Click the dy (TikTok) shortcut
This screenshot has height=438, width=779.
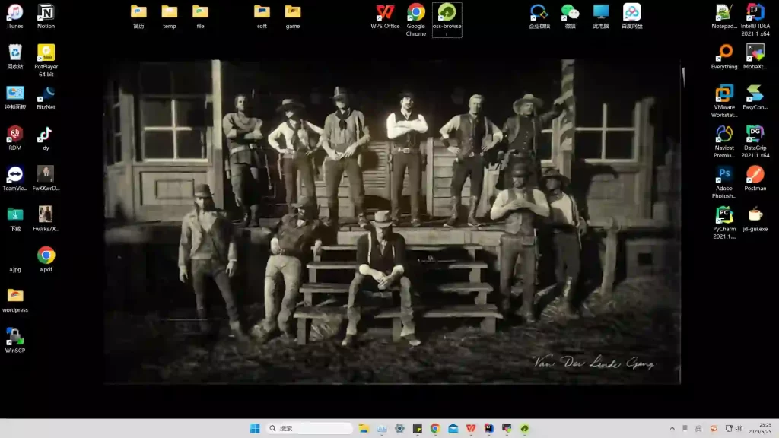(x=46, y=138)
